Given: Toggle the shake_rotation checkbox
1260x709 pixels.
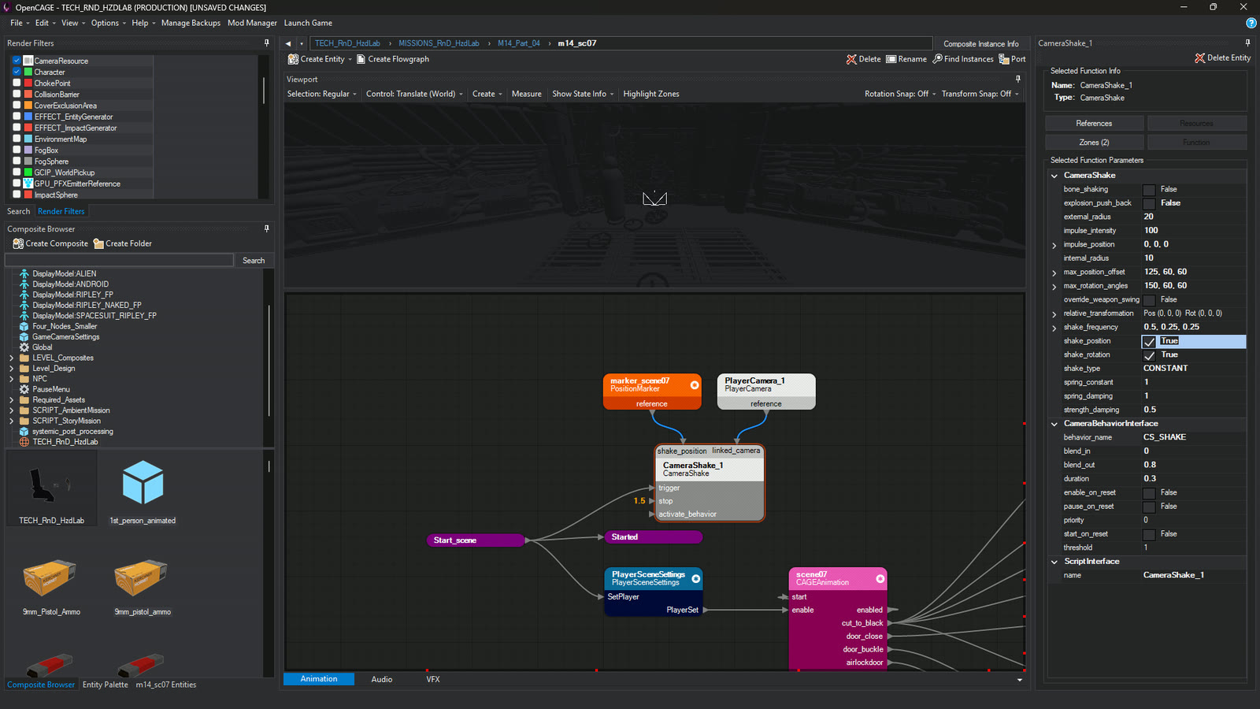Looking at the screenshot, I should (x=1149, y=355).
